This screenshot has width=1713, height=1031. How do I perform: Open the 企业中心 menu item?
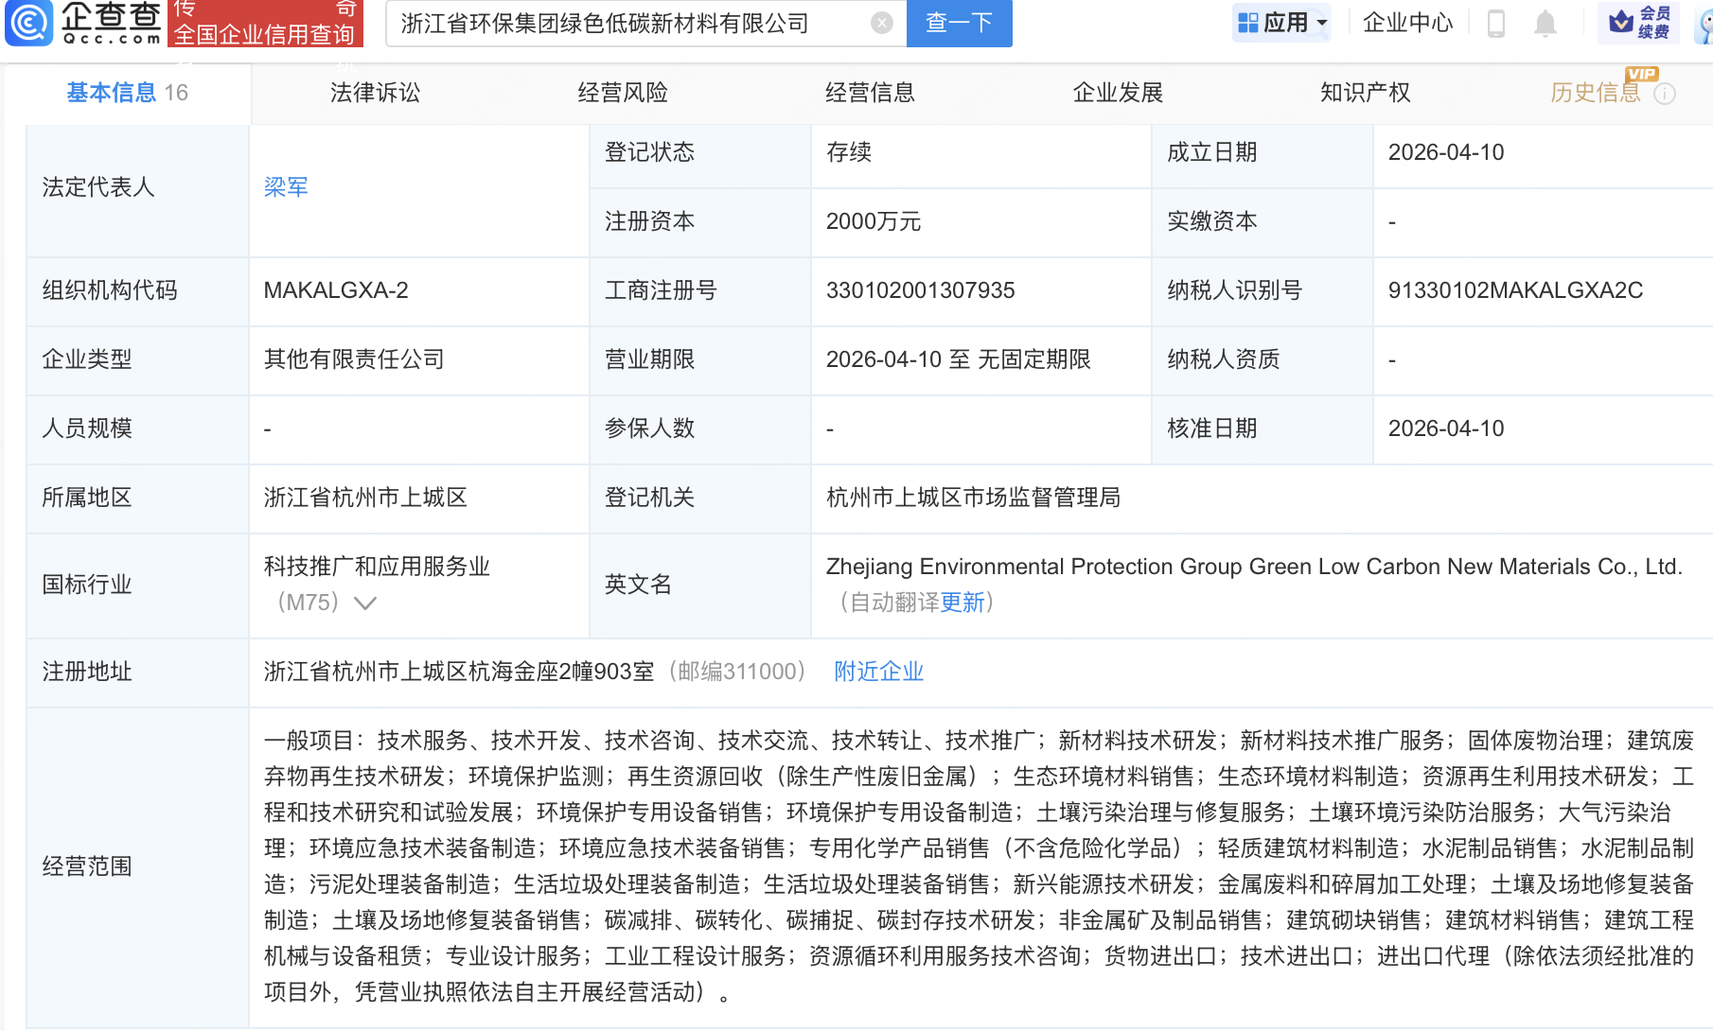coord(1406,23)
